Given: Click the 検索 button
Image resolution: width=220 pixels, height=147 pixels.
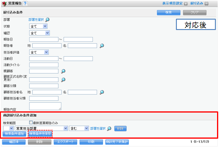Looking at the screenshot, I should pyautogui.click(x=168, y=12).
